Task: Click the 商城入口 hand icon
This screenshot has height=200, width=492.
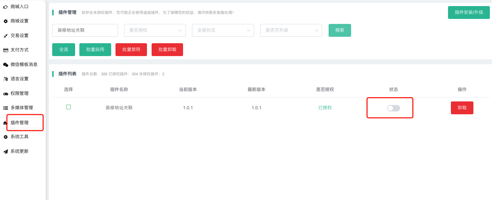Action: (5, 7)
